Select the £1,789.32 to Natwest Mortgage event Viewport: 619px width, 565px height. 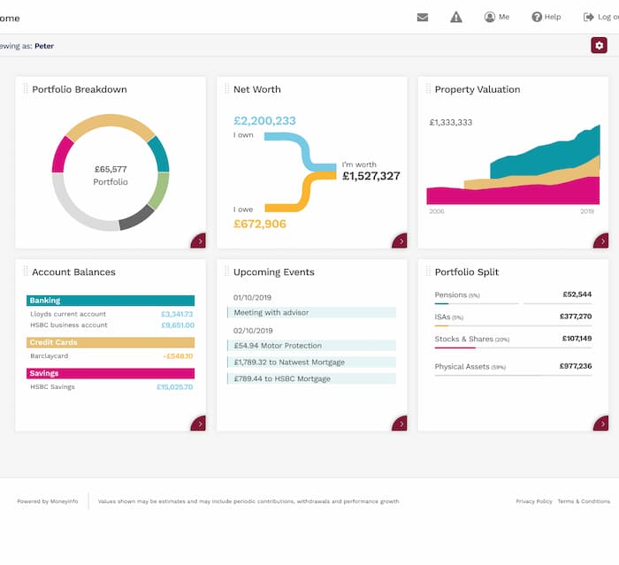tap(311, 362)
